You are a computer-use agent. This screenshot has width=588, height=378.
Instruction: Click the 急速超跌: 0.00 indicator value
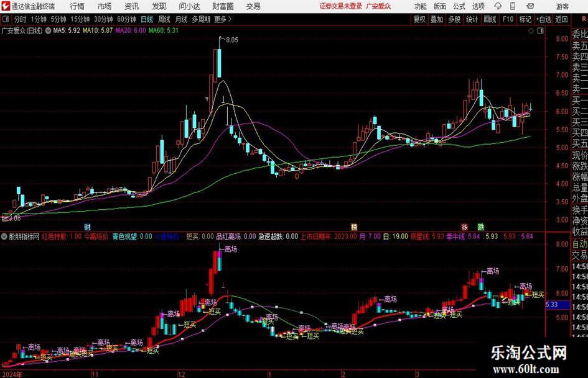(x=278, y=236)
